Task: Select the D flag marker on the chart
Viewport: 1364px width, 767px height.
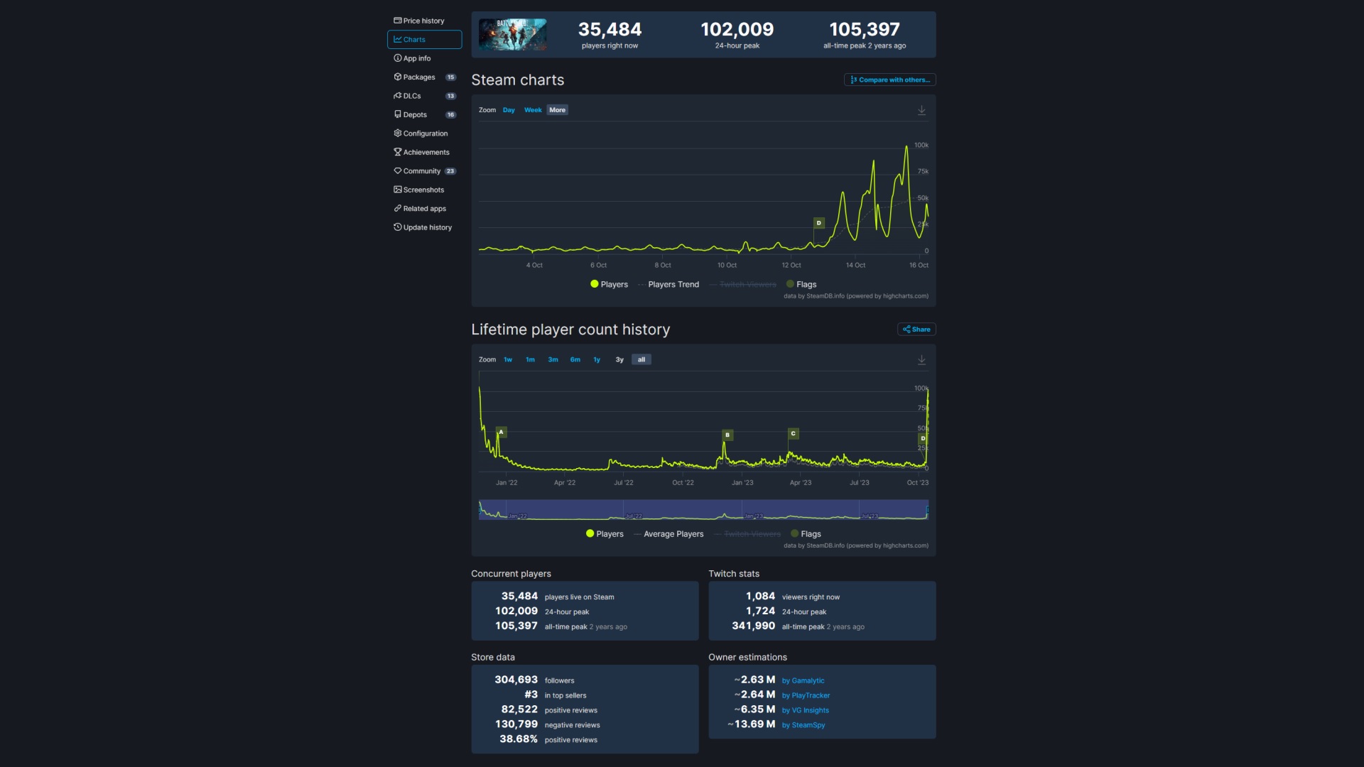Action: pos(818,223)
